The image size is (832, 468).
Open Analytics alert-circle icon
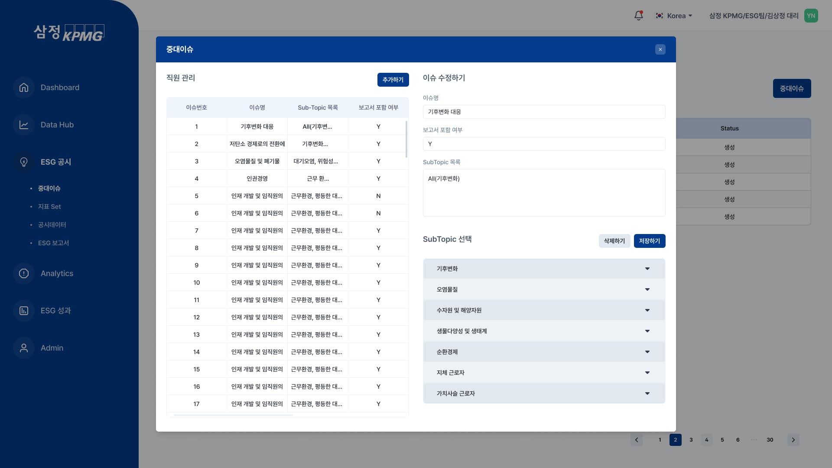(24, 273)
